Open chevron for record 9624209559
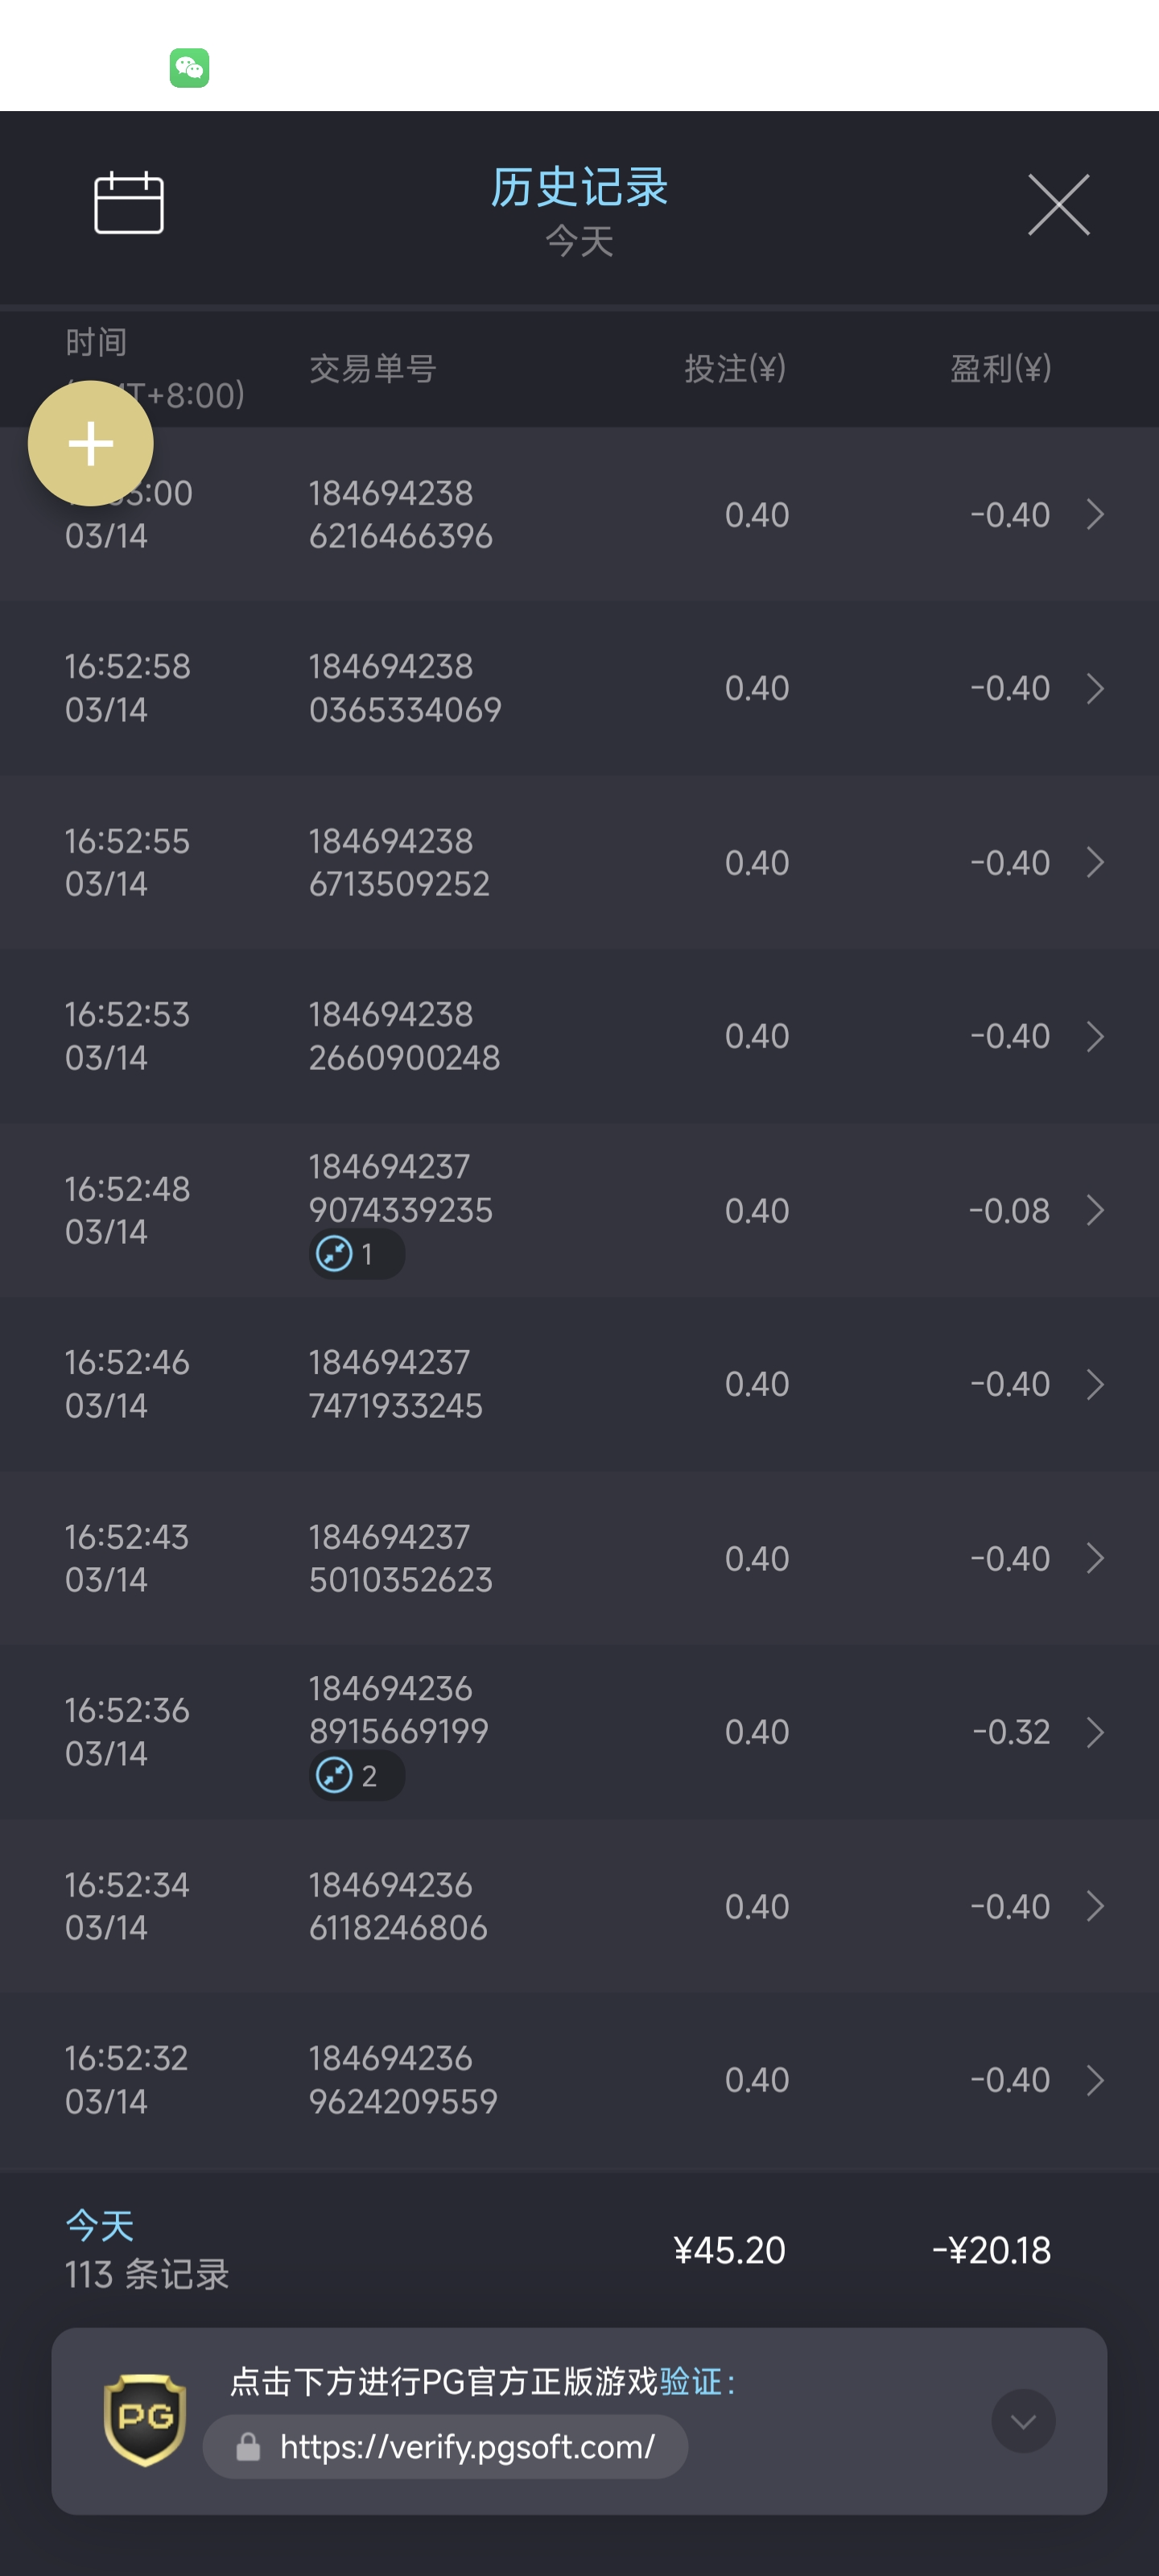Screen dimensions: 1159x2576 click(1095, 2080)
